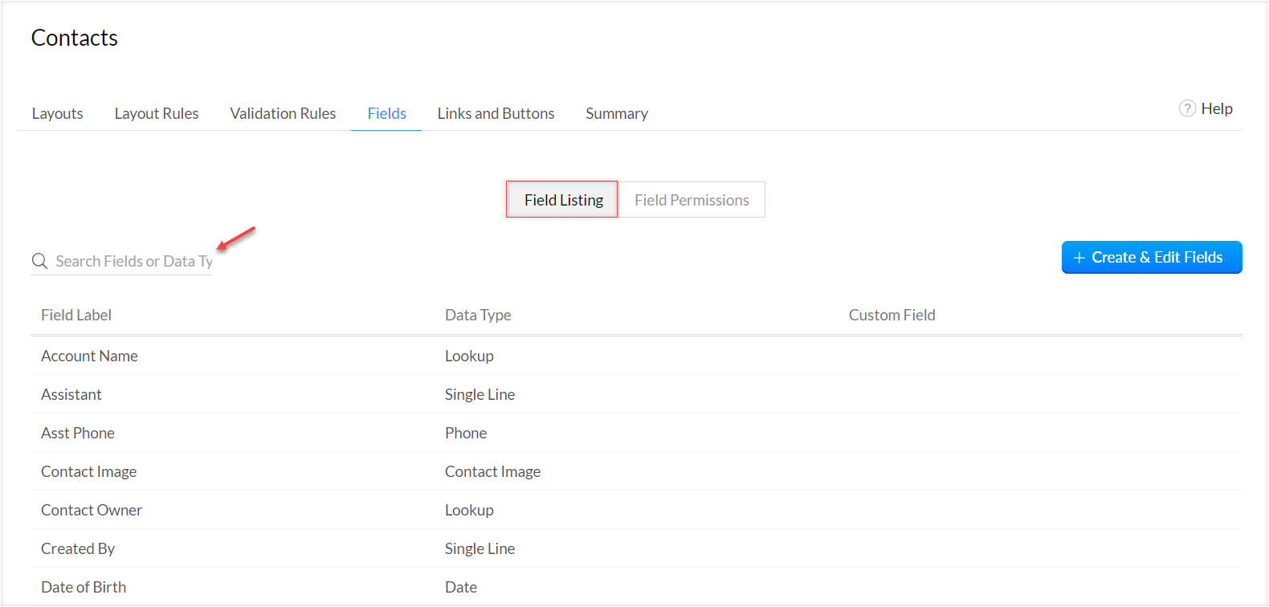Switch to Field Listing view

(x=563, y=200)
